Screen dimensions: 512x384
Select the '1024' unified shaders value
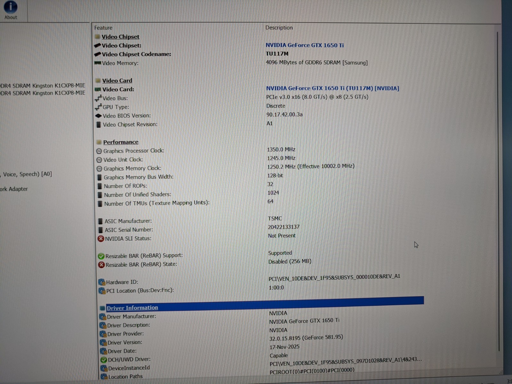click(273, 193)
